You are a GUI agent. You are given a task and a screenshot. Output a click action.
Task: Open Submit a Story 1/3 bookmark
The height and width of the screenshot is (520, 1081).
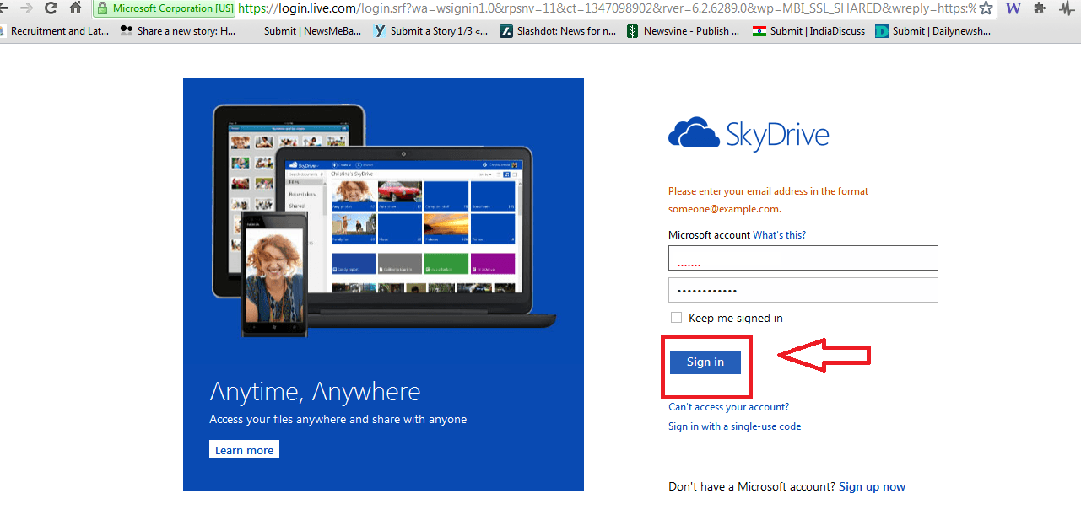click(x=430, y=31)
